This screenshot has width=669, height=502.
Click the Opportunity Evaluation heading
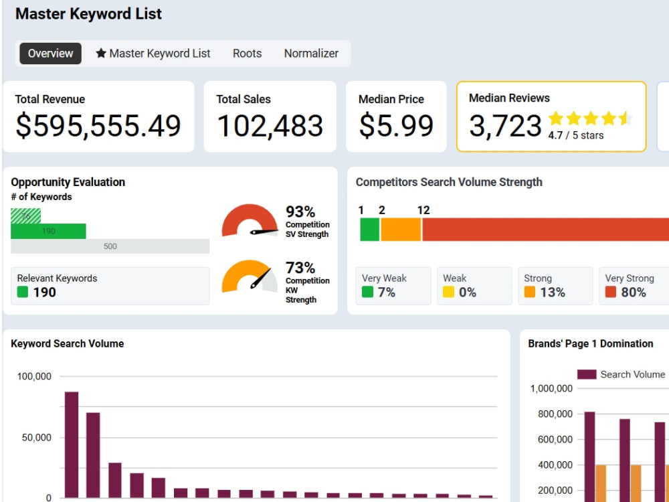68,182
